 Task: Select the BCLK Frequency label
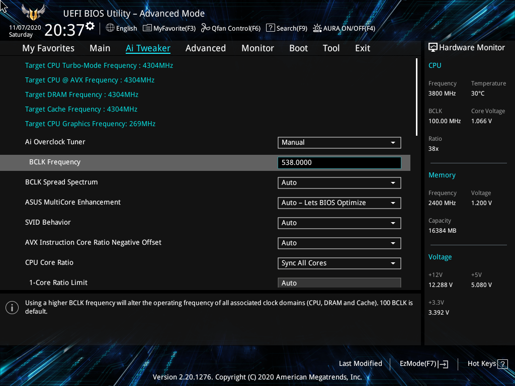[x=55, y=162]
